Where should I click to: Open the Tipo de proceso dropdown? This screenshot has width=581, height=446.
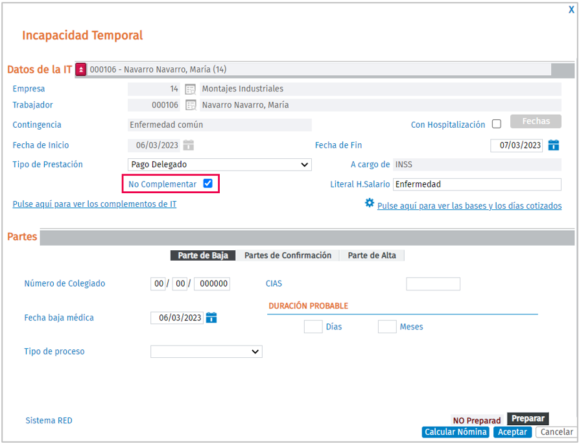[206, 351]
